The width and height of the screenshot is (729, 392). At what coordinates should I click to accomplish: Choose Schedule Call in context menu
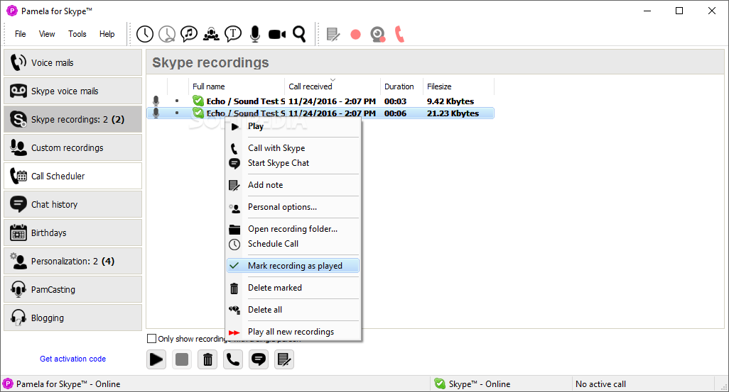pyautogui.click(x=293, y=244)
